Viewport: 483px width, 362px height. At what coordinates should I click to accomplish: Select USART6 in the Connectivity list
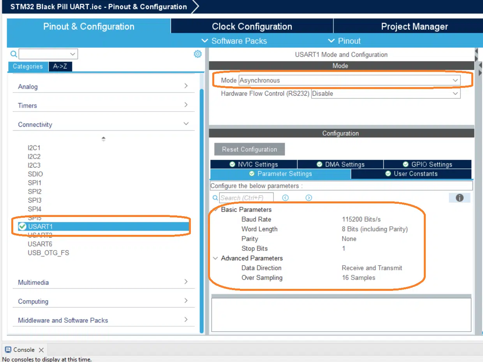40,244
